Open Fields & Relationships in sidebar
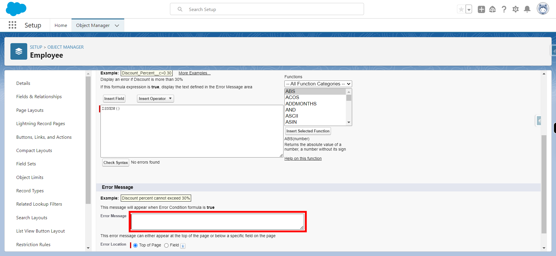This screenshot has width=556, height=256. [x=39, y=96]
